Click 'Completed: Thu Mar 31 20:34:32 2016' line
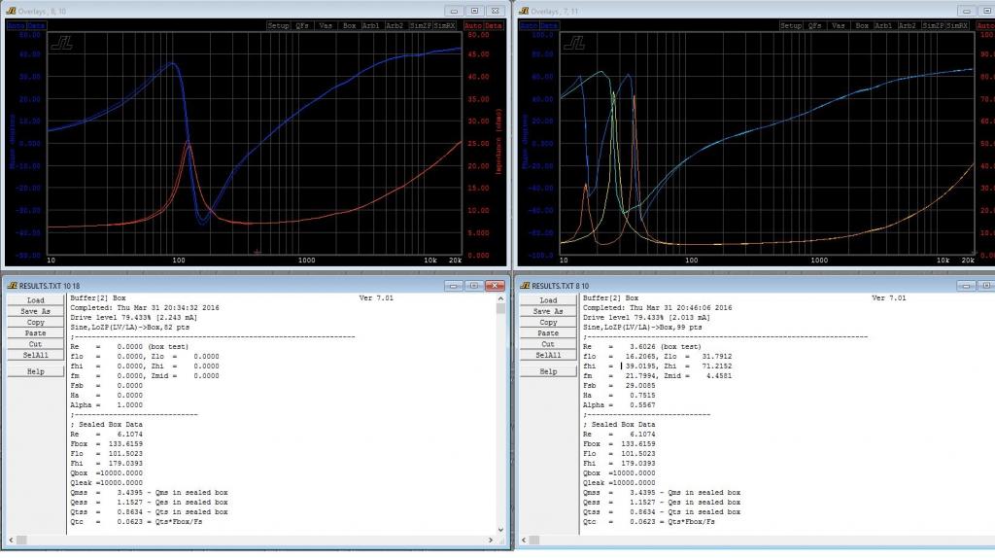995x558 pixels. pyautogui.click(x=145, y=308)
